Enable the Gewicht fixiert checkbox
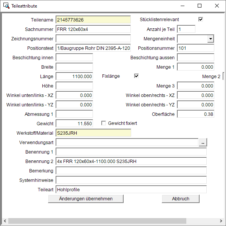Screen dimensions: 226x226 click(x=104, y=123)
